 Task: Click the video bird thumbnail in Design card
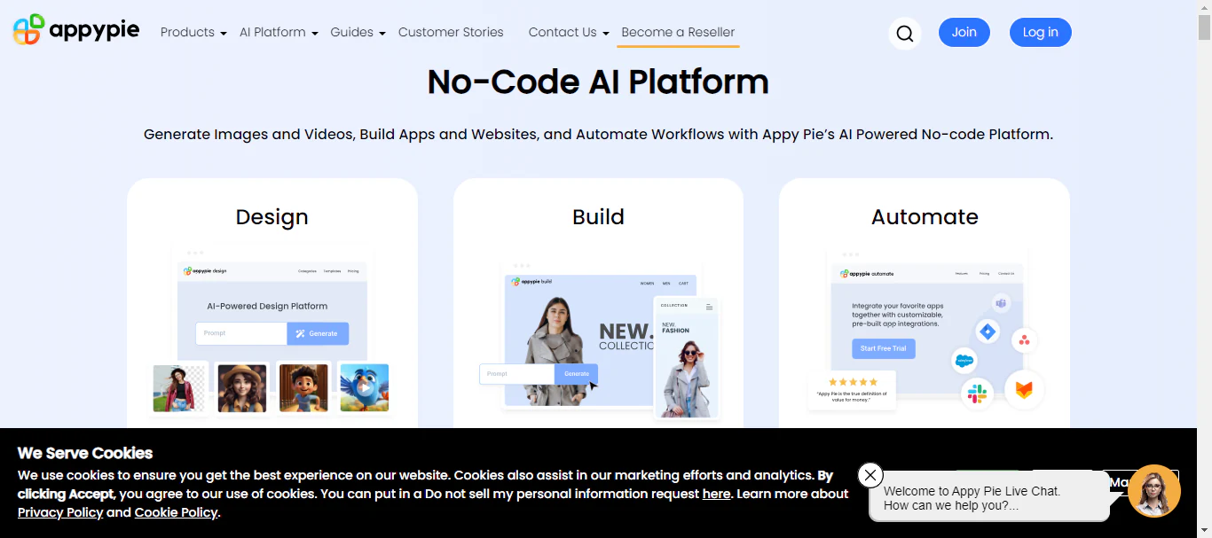pyautogui.click(x=365, y=388)
